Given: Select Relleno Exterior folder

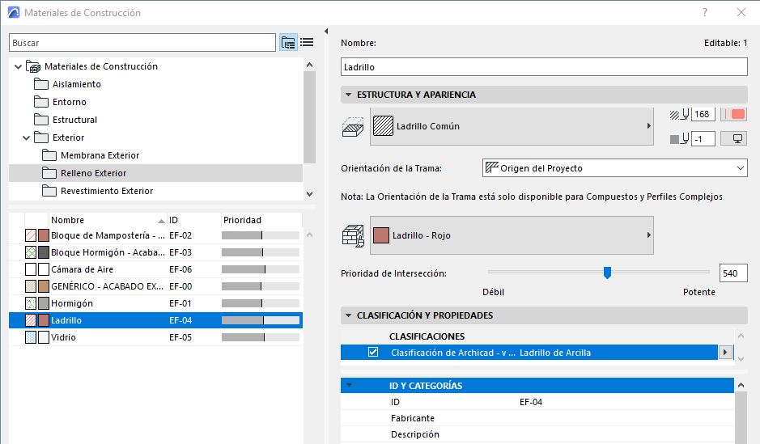Looking at the screenshot, I should coord(94,173).
